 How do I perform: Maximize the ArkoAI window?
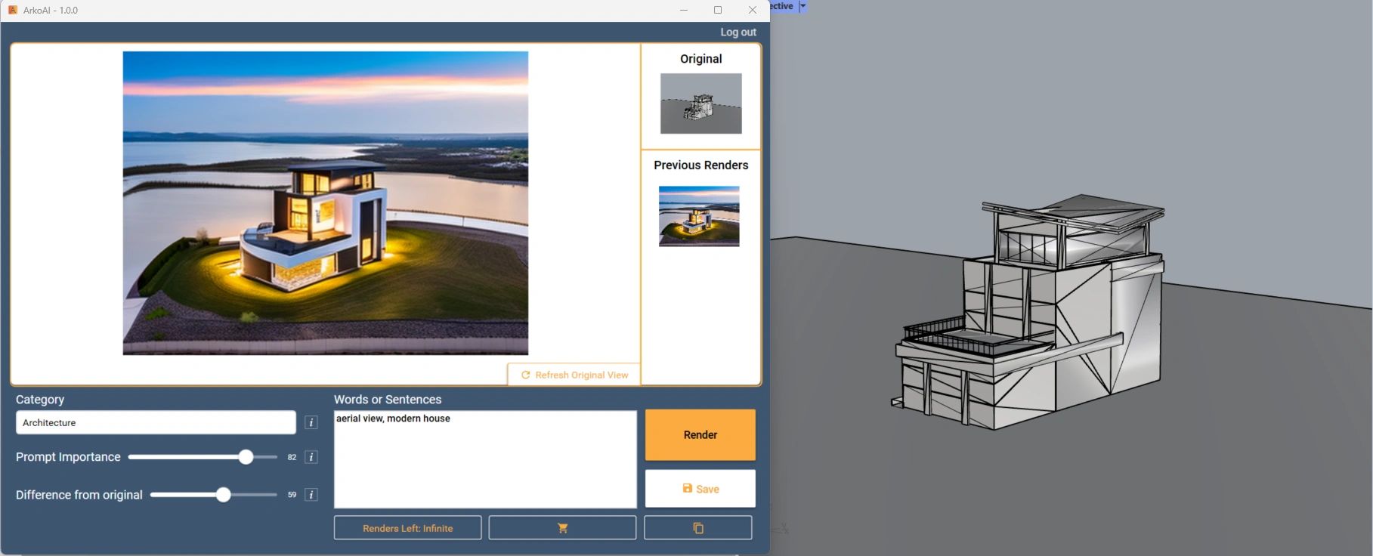718,10
